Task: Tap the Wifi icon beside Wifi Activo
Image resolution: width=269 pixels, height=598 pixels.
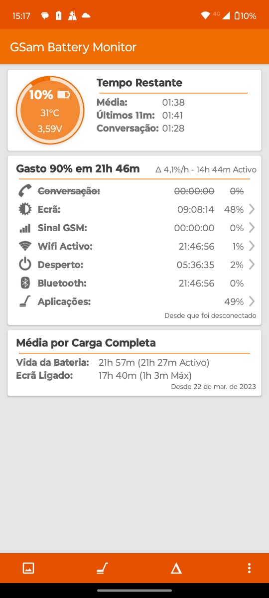Action: 25,246
